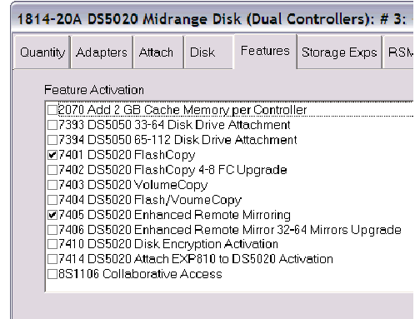Click the Features tab

[x=265, y=52]
